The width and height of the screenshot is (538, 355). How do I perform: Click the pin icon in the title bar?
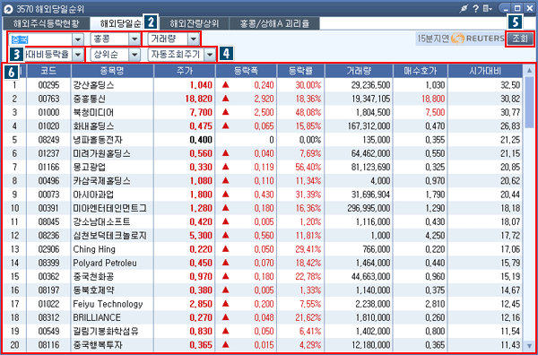point(464,9)
